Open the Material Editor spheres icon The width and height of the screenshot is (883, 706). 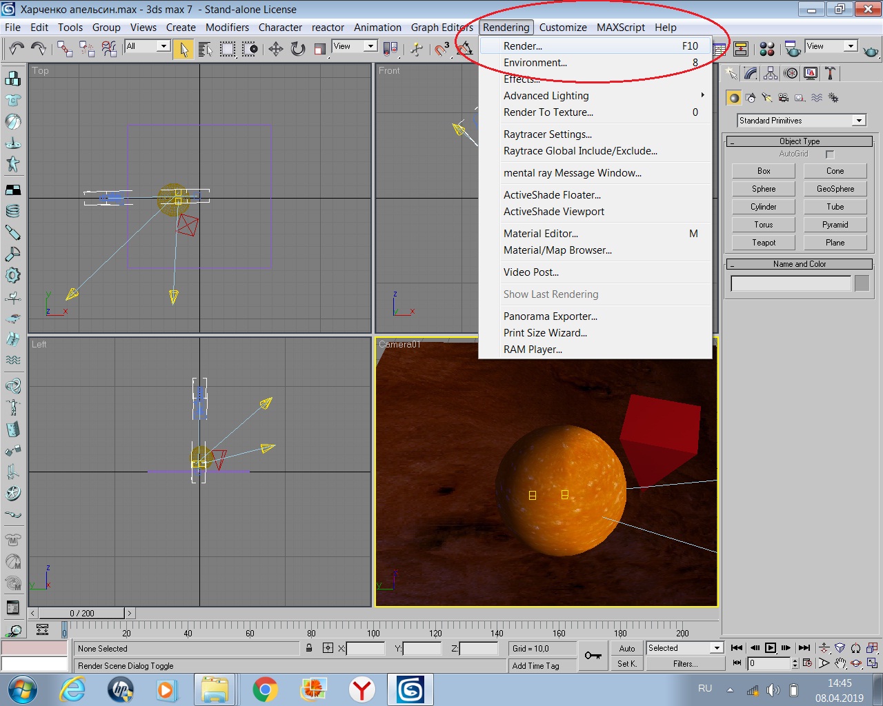click(767, 49)
